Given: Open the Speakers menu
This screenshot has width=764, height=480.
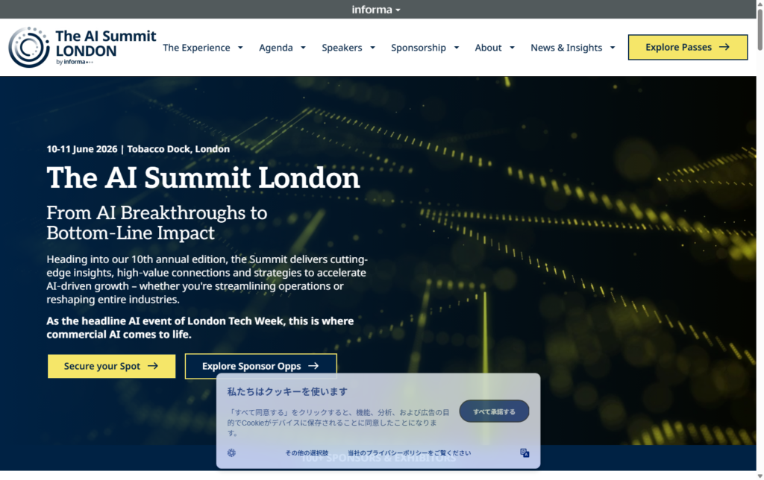Looking at the screenshot, I should pos(342,48).
